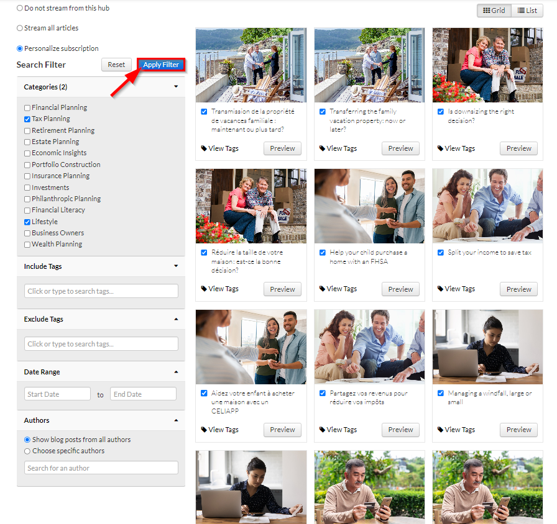This screenshot has width=557, height=524.
Task: Preview Help your child purchase a home article
Action: 401,289
